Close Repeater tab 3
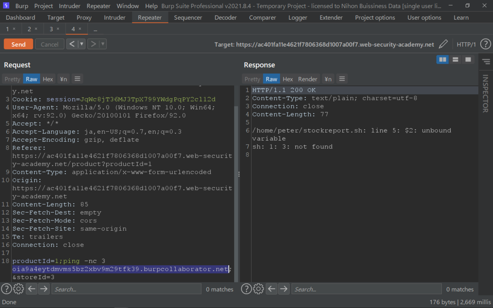Image resolution: width=493 pixels, height=308 pixels. point(58,29)
